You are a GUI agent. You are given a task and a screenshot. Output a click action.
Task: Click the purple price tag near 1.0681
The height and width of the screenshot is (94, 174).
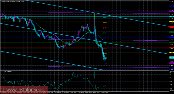pos(171,63)
